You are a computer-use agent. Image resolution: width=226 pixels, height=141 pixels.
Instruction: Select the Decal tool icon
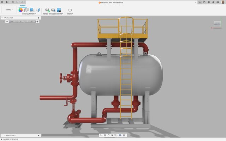click(x=32, y=10)
